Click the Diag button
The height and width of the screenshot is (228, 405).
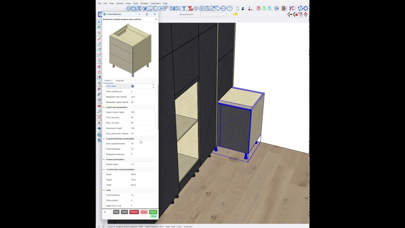(116, 212)
